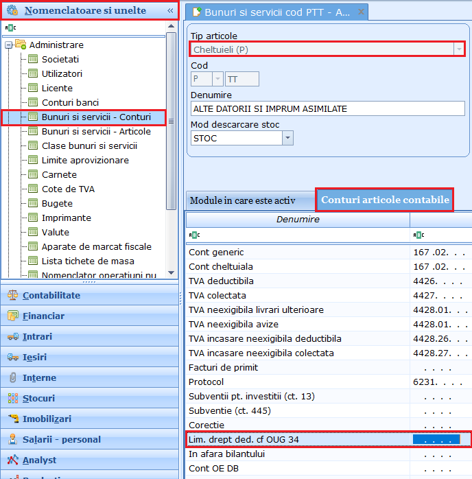Select the Iesiri delivery icon

tap(12, 357)
